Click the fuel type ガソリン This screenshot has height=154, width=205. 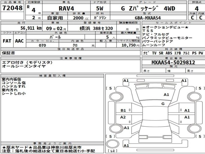[x=100, y=18]
